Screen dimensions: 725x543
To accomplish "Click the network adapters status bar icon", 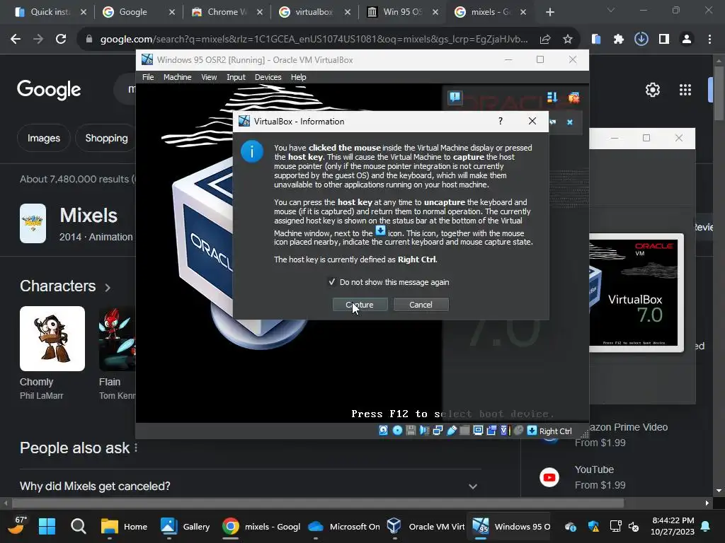I will pos(438,431).
